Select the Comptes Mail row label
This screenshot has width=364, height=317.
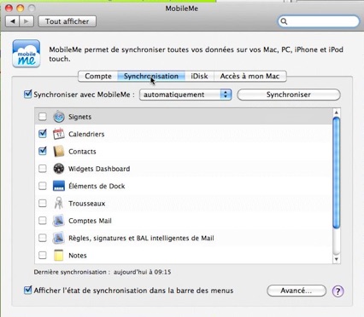pyautogui.click(x=90, y=221)
